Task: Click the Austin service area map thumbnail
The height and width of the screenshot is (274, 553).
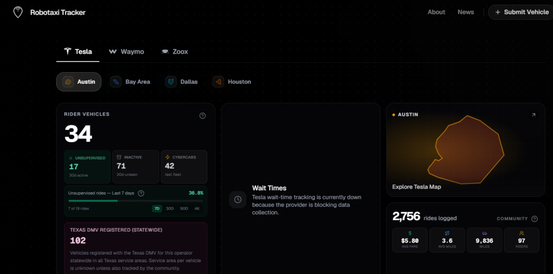Action: (x=465, y=150)
